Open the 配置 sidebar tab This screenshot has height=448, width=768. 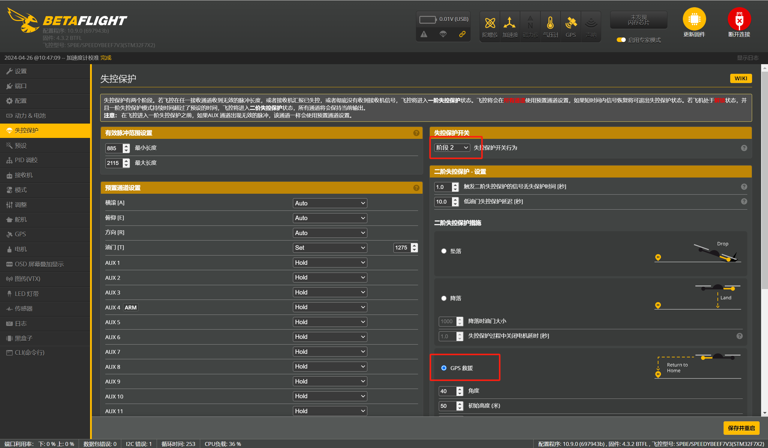tap(45, 101)
